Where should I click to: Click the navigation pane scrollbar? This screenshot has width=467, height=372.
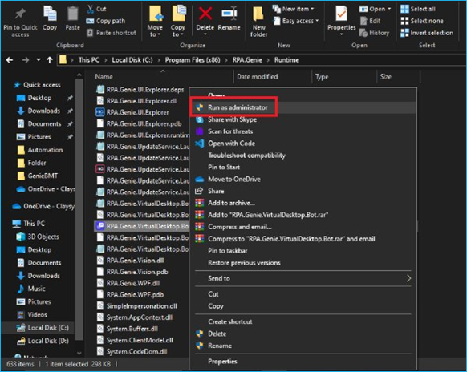tap(79, 208)
